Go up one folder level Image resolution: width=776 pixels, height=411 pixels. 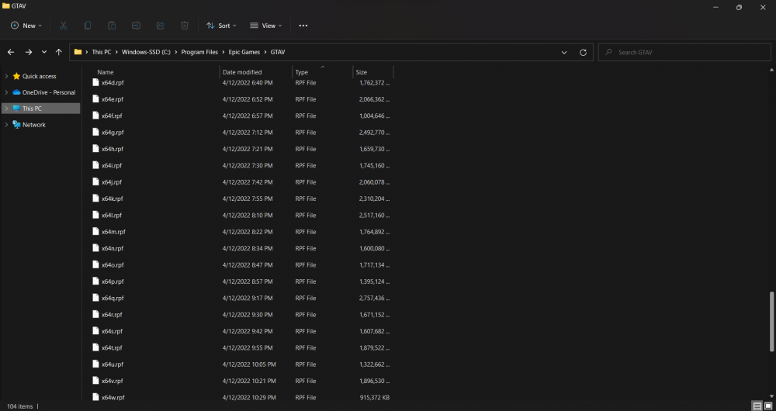[x=58, y=52]
